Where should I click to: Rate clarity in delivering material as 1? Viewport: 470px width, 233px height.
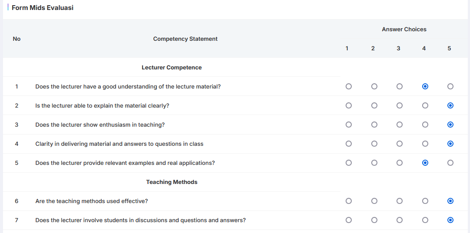coord(348,144)
